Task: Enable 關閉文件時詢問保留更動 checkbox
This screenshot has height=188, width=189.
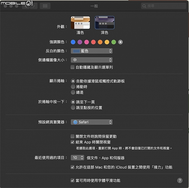Action: click(x=72, y=136)
